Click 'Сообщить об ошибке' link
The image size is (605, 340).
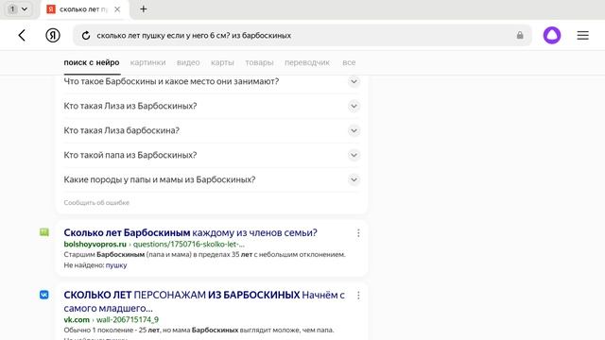tap(96, 202)
